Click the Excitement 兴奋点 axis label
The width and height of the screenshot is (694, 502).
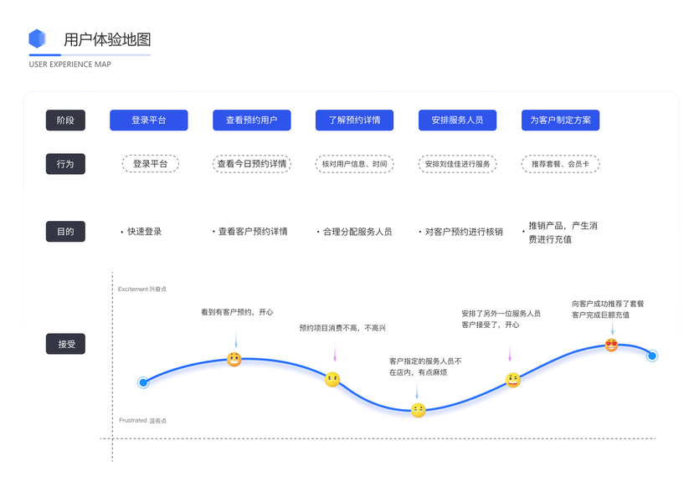142,289
